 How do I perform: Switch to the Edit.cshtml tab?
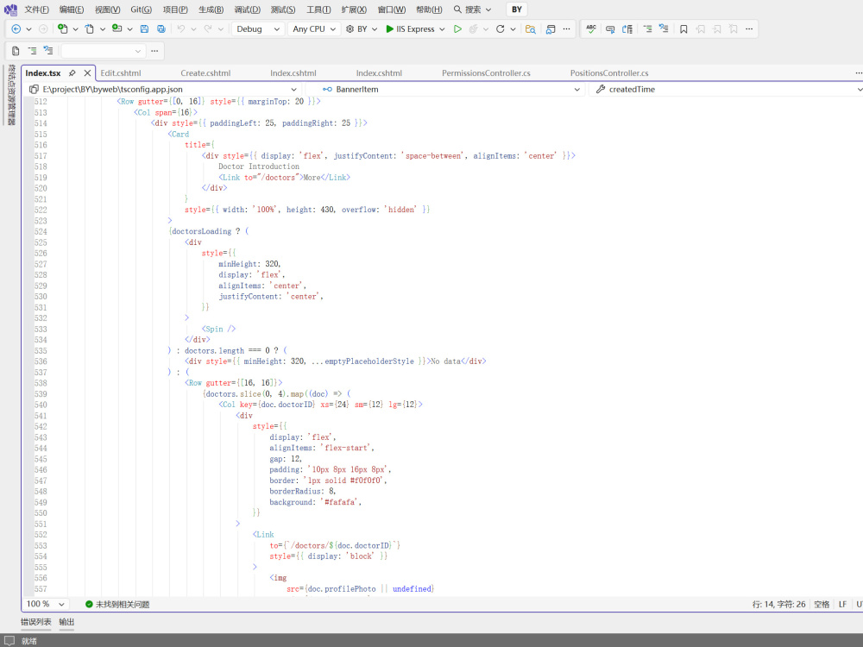click(x=121, y=72)
